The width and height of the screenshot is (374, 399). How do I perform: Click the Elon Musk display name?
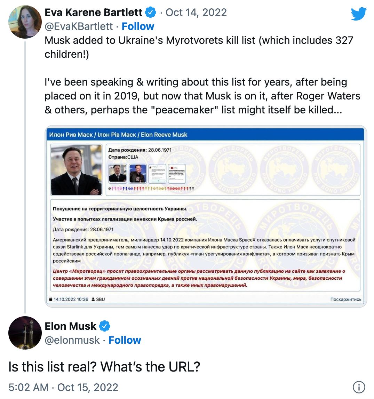71,326
